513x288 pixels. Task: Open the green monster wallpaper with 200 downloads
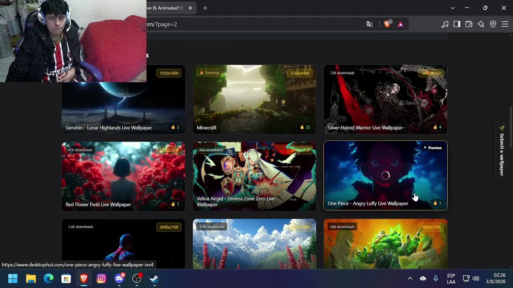[385, 244]
